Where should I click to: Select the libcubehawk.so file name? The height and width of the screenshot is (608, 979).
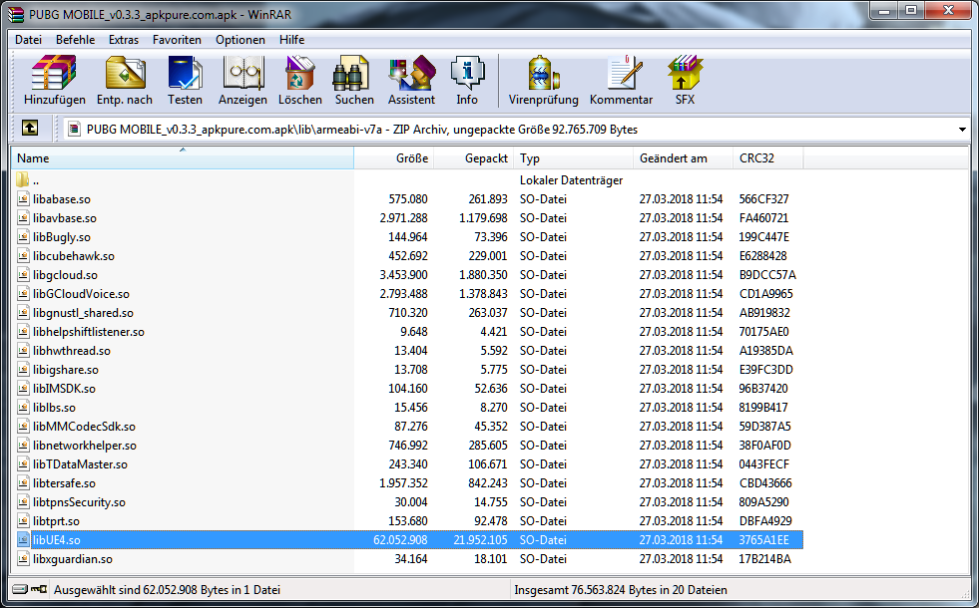pos(74,256)
